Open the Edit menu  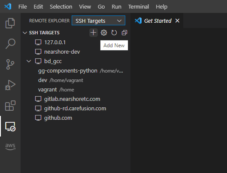(x=38, y=7)
